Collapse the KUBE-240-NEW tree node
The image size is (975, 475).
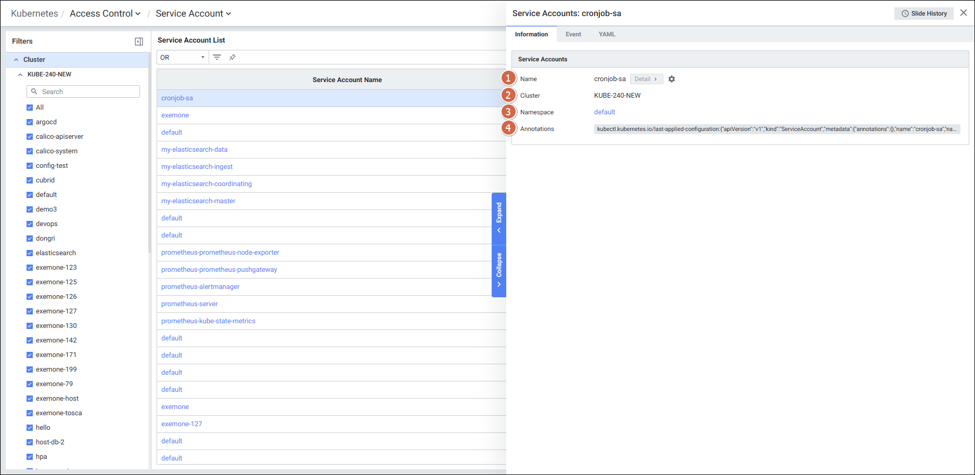tap(20, 74)
